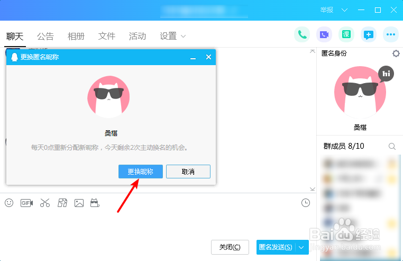Click the 更换昵称 button
The image size is (403, 261).
[141, 172]
